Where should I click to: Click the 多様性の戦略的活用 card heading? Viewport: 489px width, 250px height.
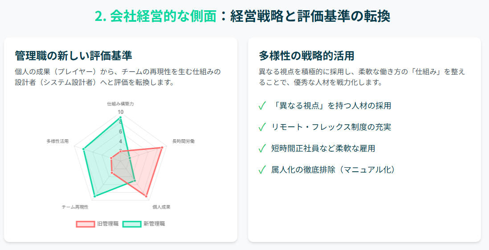306,56
